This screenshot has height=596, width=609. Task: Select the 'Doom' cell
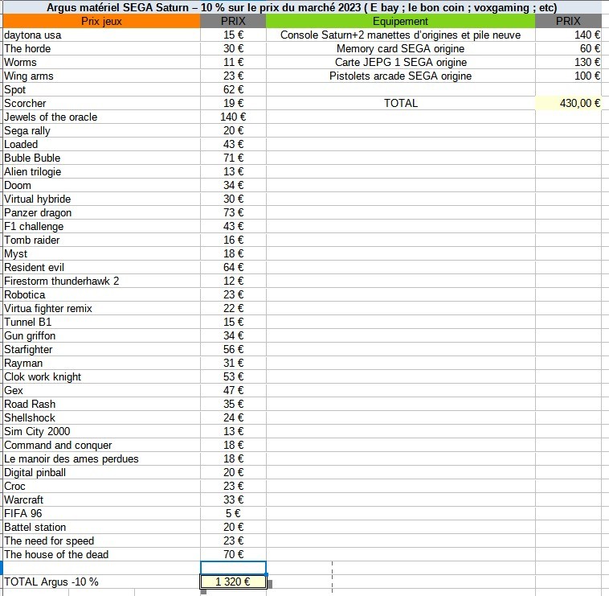(101, 185)
